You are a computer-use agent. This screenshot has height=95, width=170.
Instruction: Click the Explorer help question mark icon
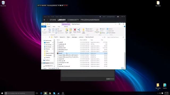pos(125,26)
